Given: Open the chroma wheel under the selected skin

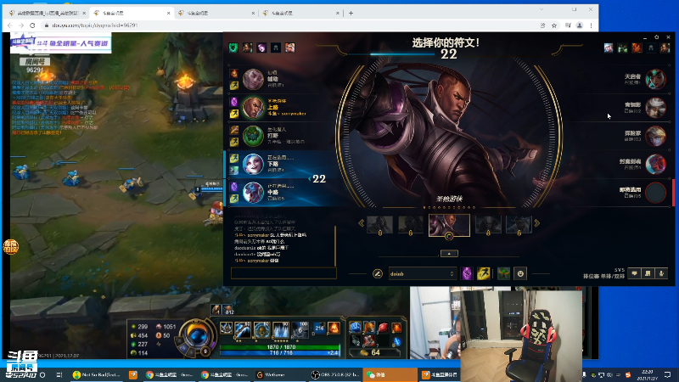Looking at the screenshot, I should [x=449, y=236].
